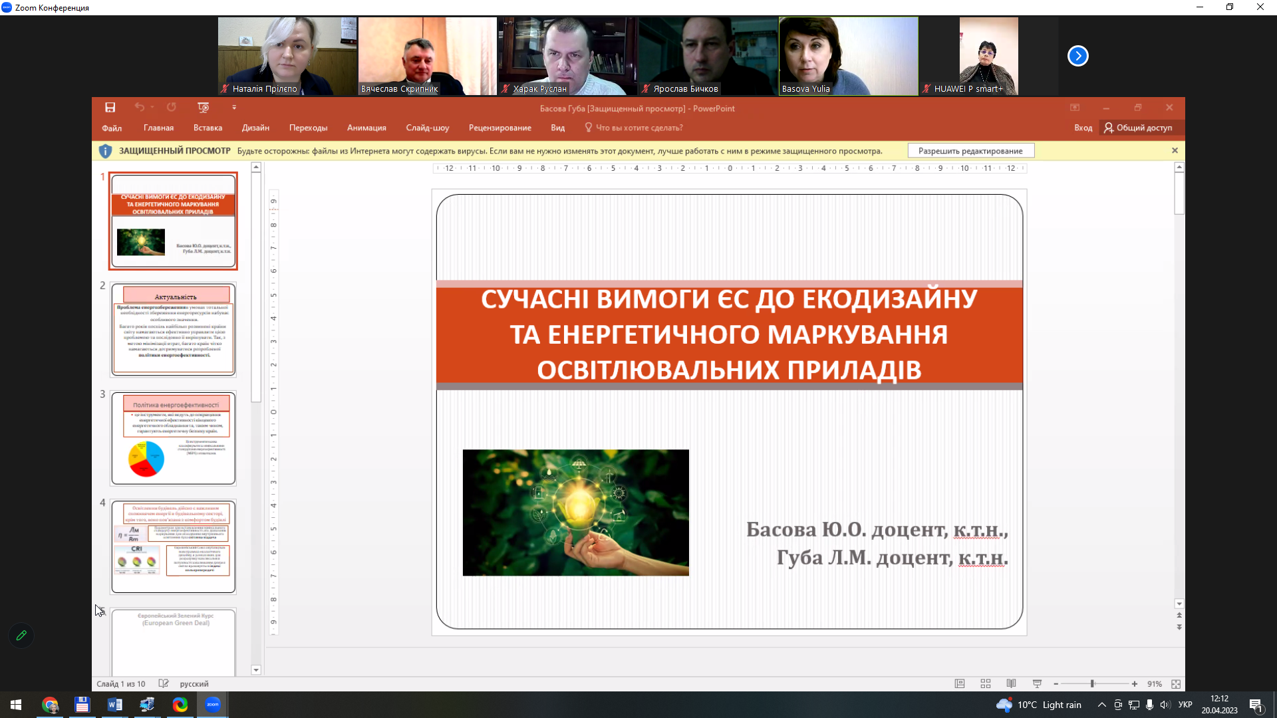
Task: Click the green Zoom annotate pencil icon
Action: click(21, 636)
